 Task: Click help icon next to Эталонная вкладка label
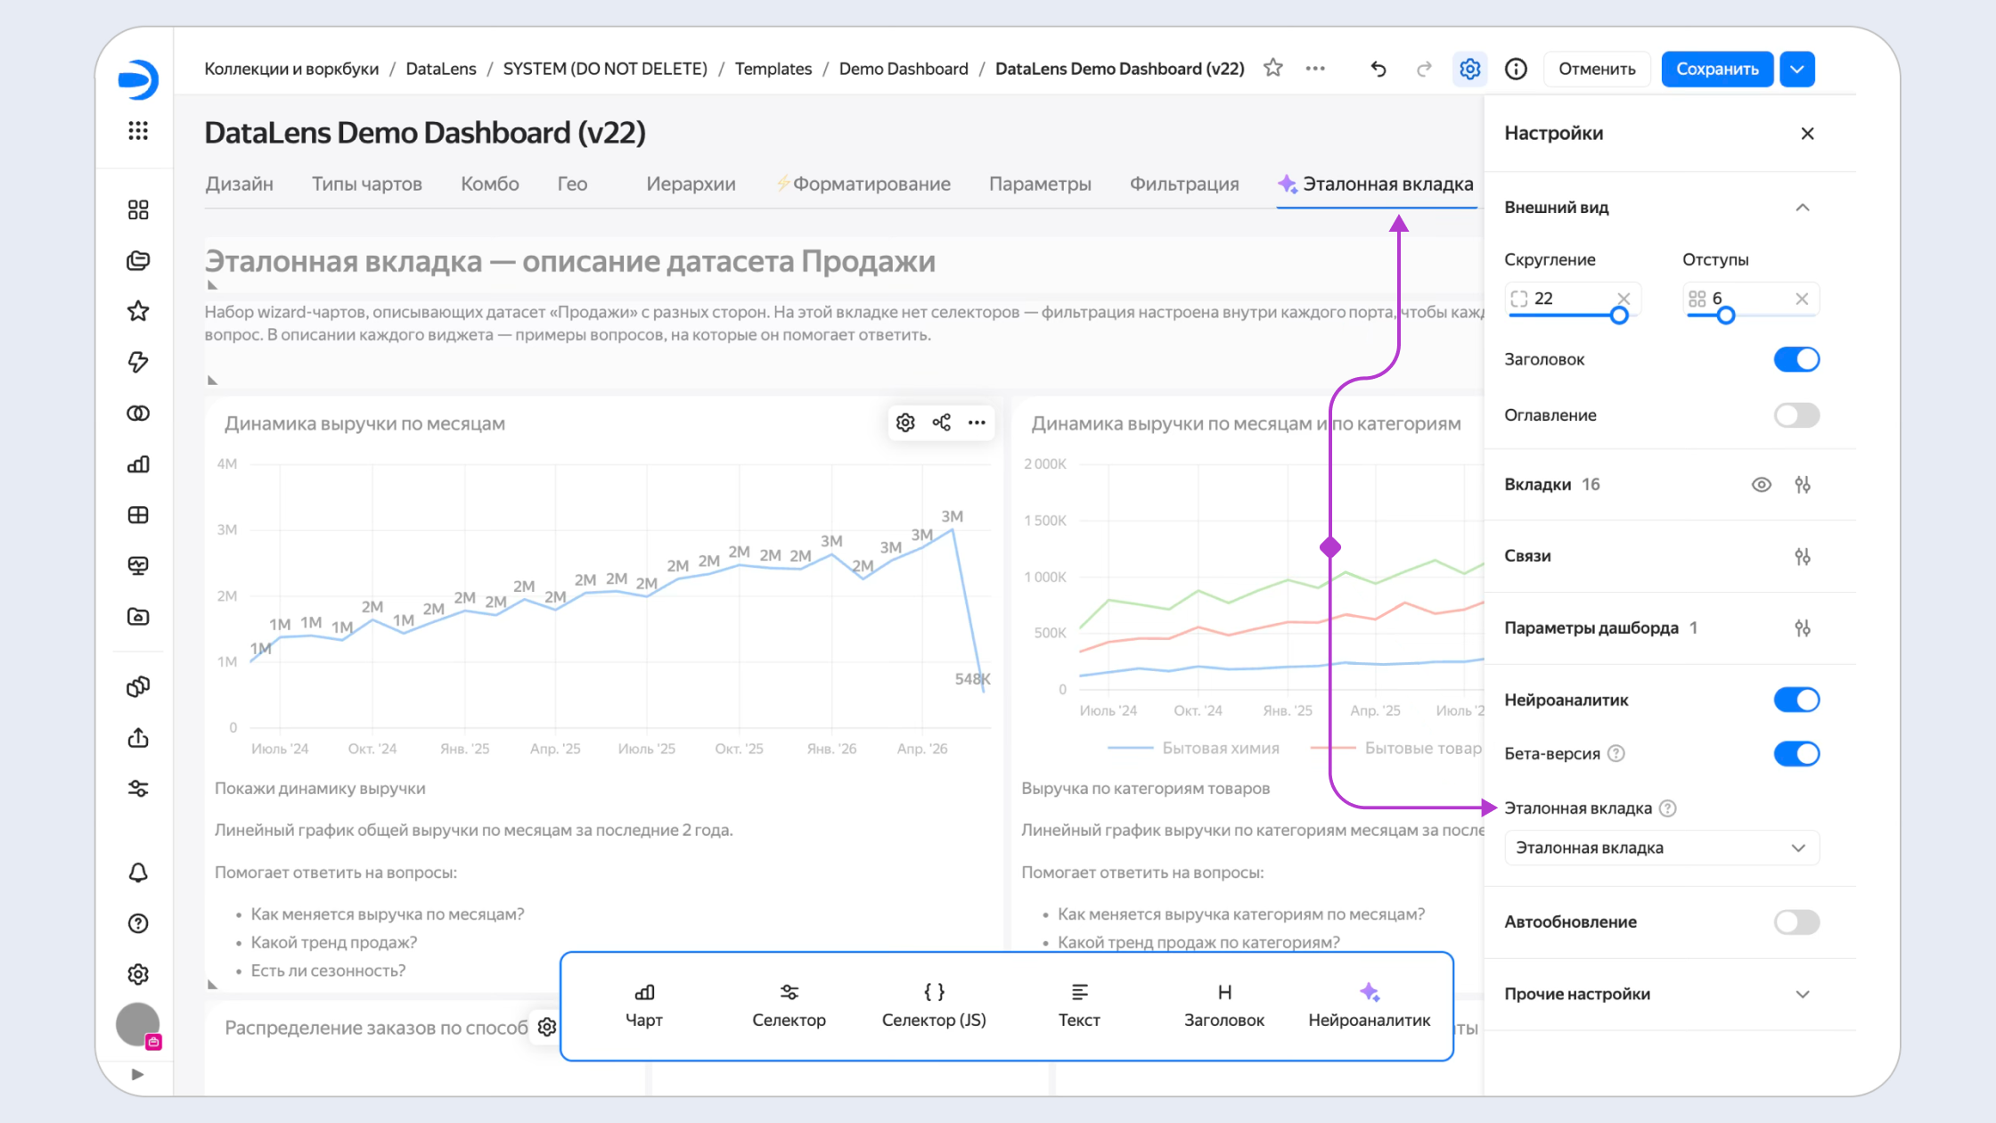[x=1668, y=808]
